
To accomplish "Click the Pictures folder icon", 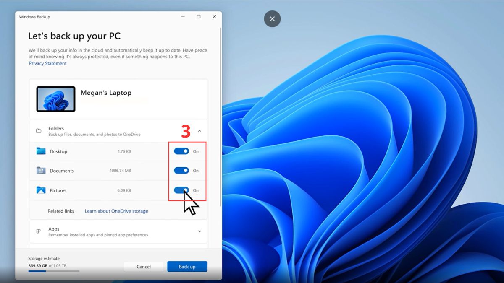I will (41, 190).
